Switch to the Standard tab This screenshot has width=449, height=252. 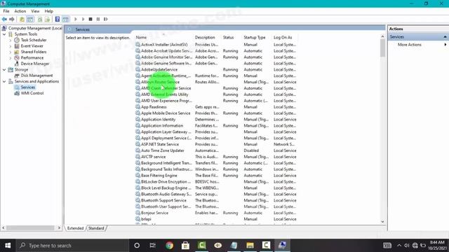pyautogui.click(x=96, y=228)
